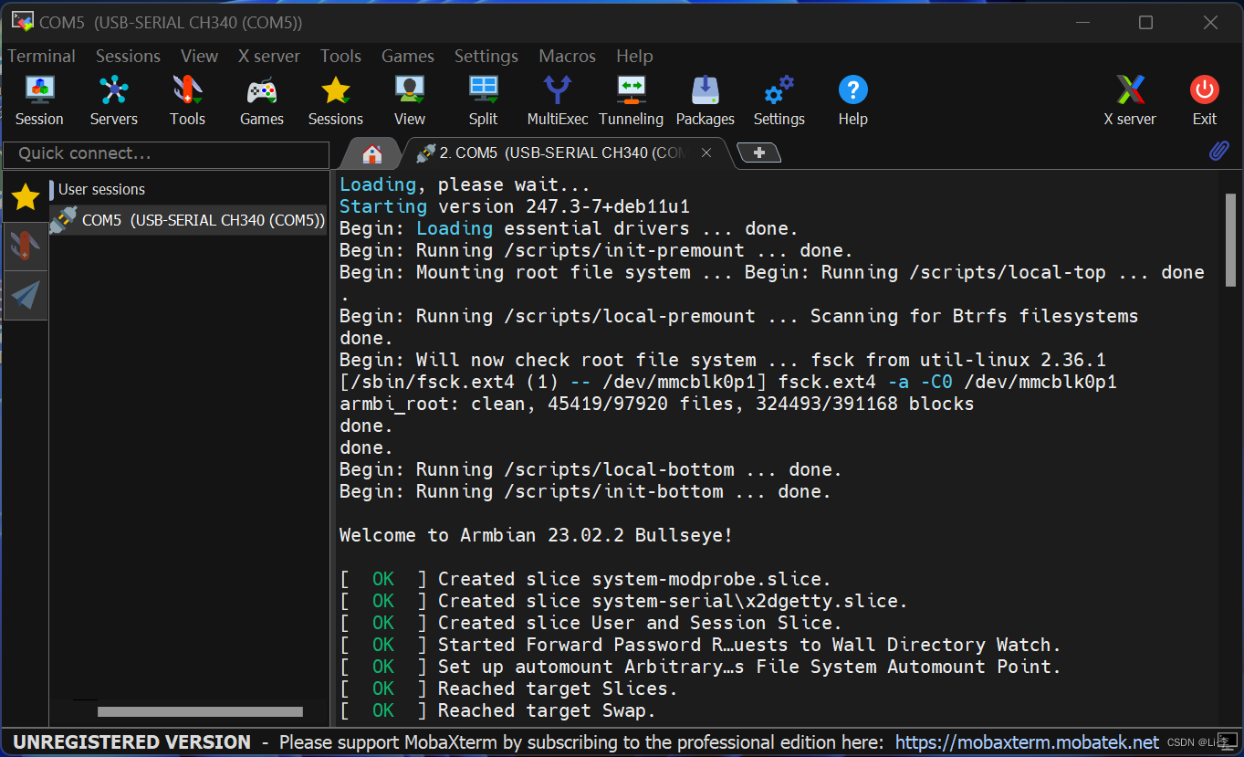
Task: Open the Session toolbar icon
Action: 39,100
